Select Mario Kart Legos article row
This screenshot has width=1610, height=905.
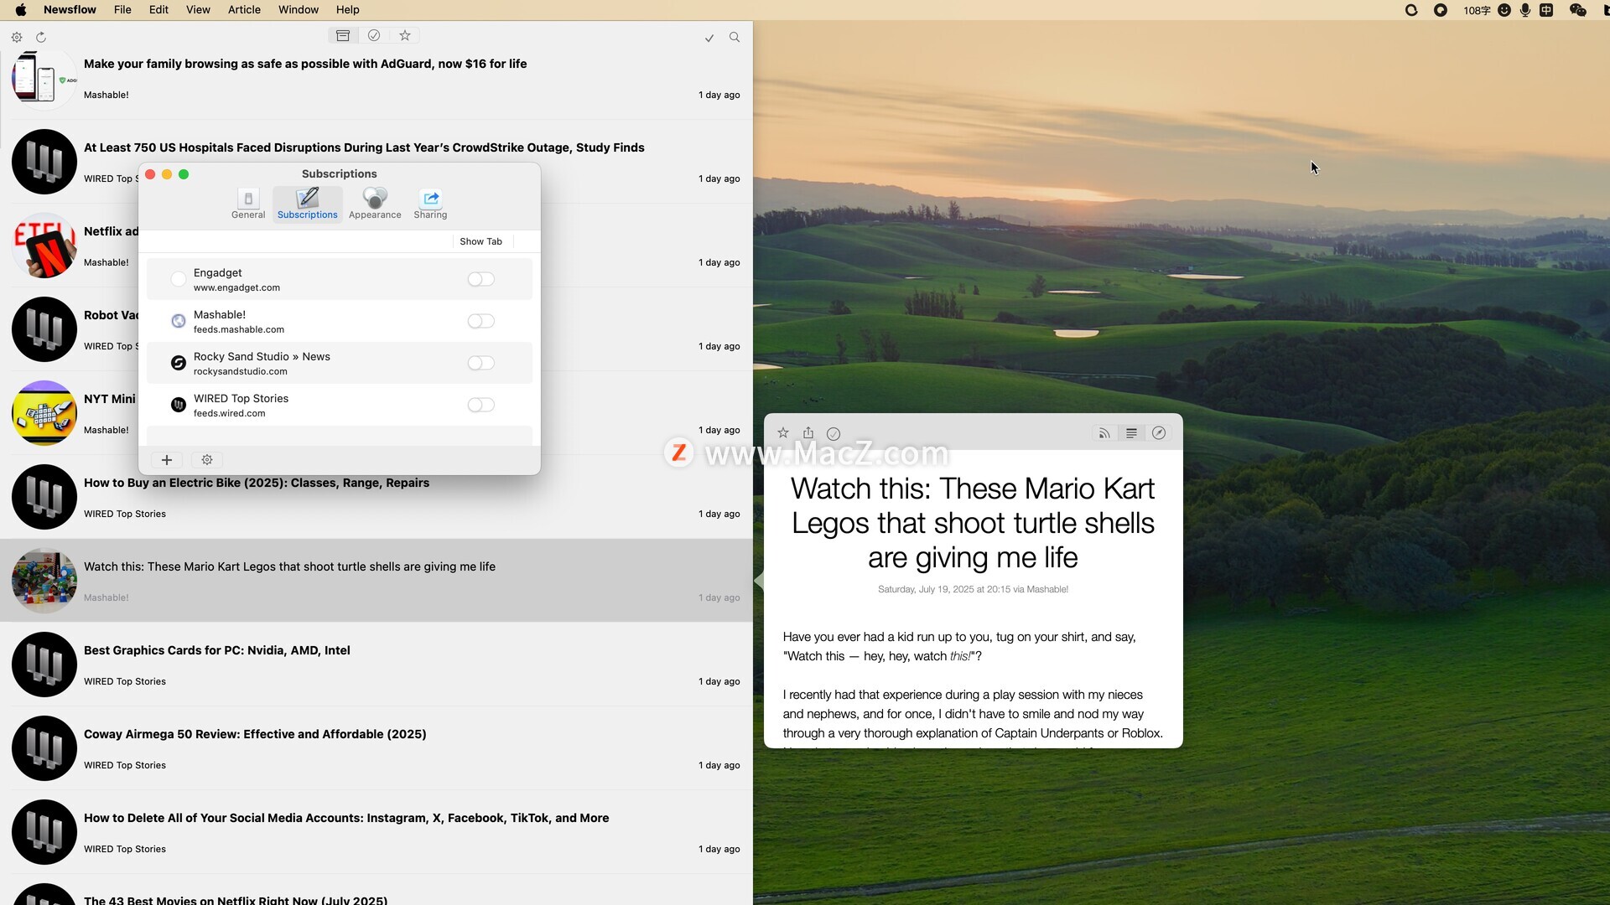(377, 580)
